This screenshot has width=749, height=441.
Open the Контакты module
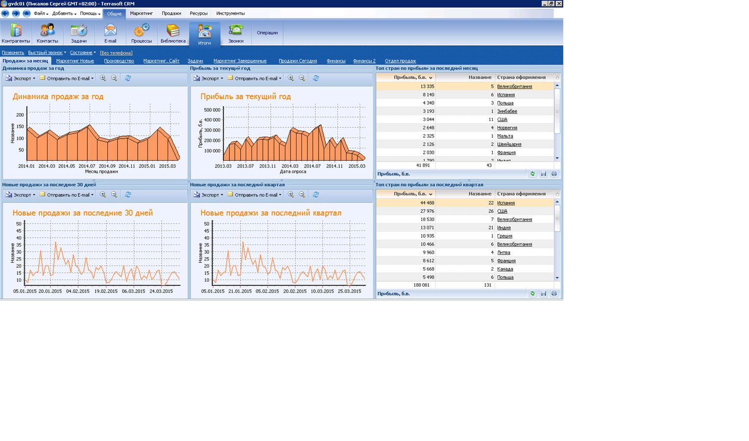tap(47, 33)
